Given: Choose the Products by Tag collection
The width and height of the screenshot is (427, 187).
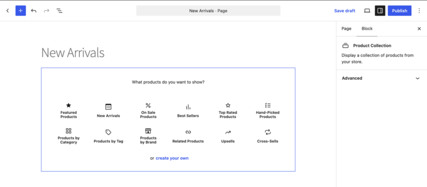Looking at the screenshot, I should tap(108, 136).
